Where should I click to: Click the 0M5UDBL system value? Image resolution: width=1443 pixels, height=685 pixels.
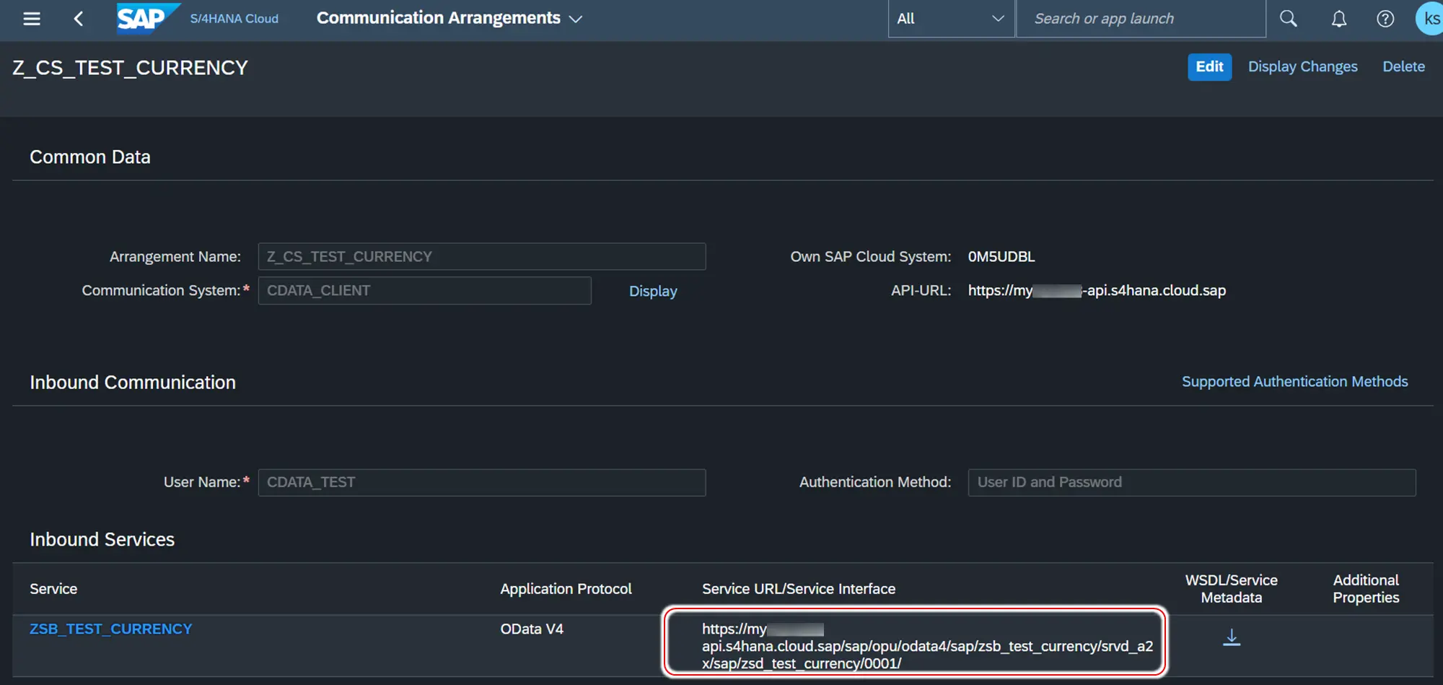[1001, 257]
